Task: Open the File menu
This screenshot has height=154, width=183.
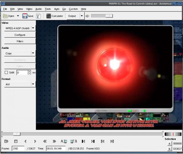Action: coord(5,9)
